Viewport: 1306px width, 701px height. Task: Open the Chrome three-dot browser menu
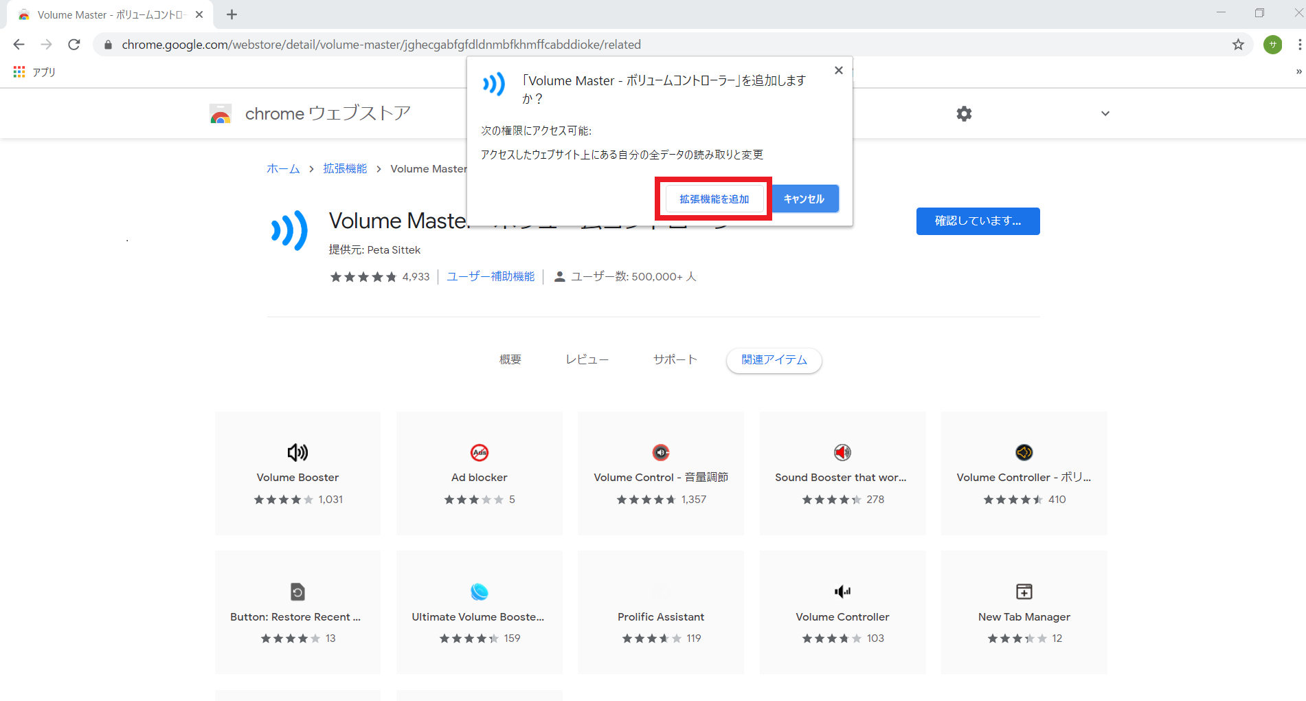[1301, 44]
